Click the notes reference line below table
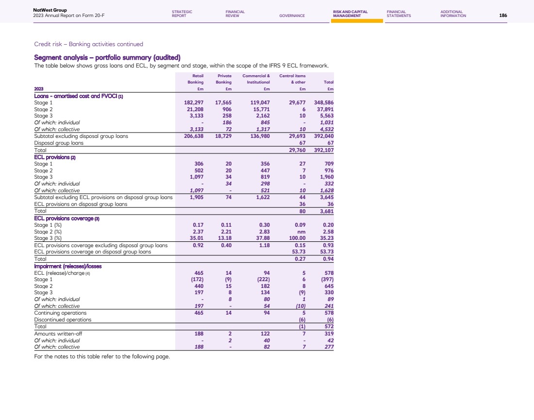The image size is (534, 420). point(102,357)
